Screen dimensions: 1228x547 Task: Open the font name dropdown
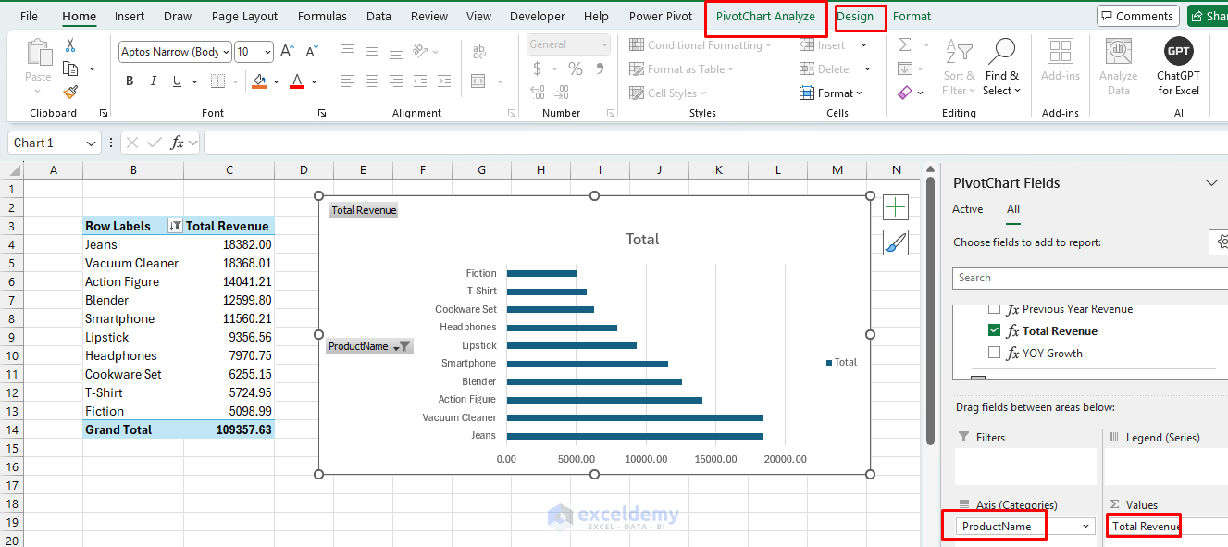pyautogui.click(x=226, y=52)
